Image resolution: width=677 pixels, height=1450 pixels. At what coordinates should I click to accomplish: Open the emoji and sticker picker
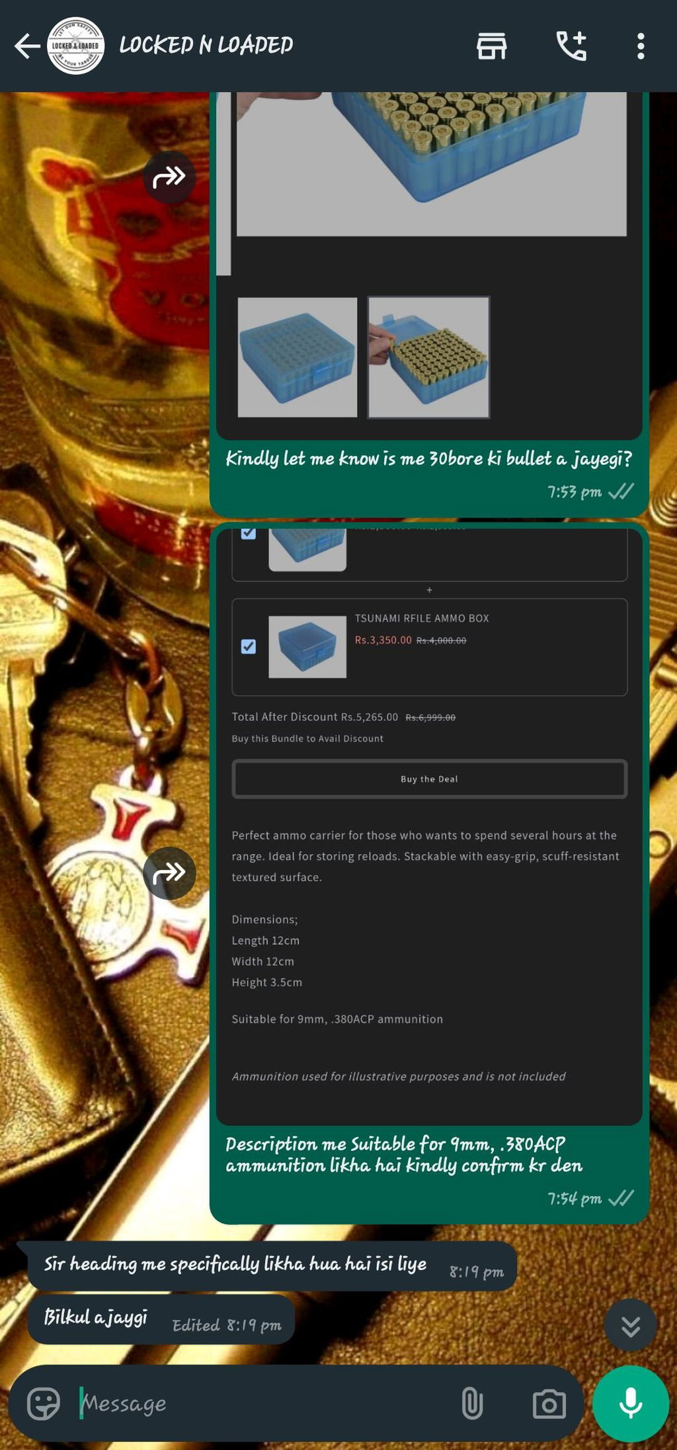(x=44, y=1403)
